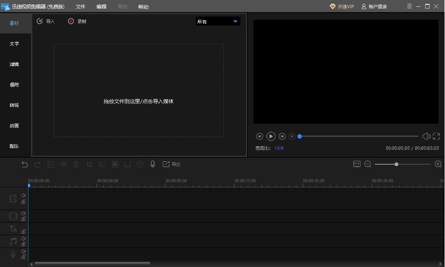Open the 文件 menu
The height and width of the screenshot is (267, 445).
click(80, 7)
